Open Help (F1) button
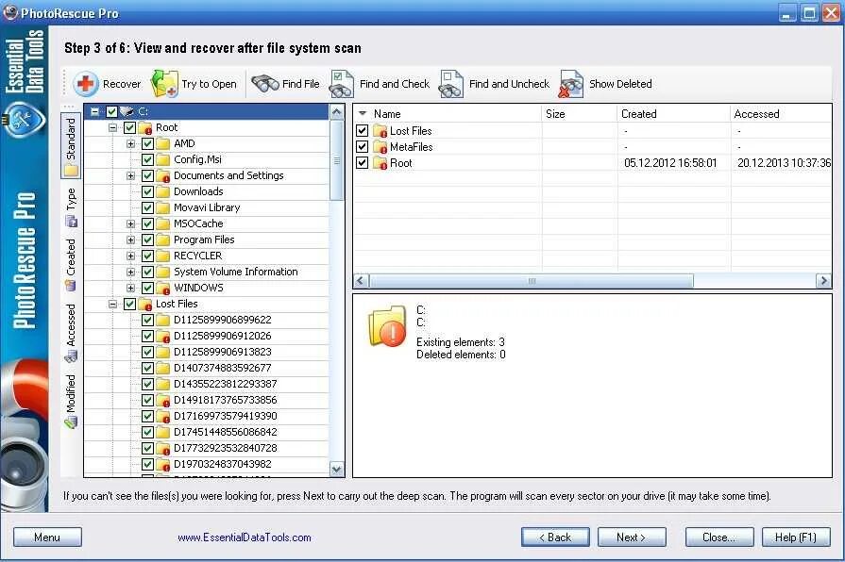Viewport: 845px width, 562px height. pyautogui.click(x=796, y=537)
